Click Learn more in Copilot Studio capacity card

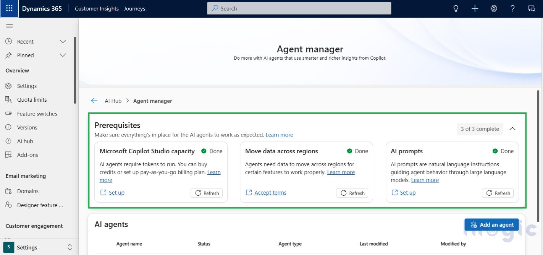click(x=214, y=172)
